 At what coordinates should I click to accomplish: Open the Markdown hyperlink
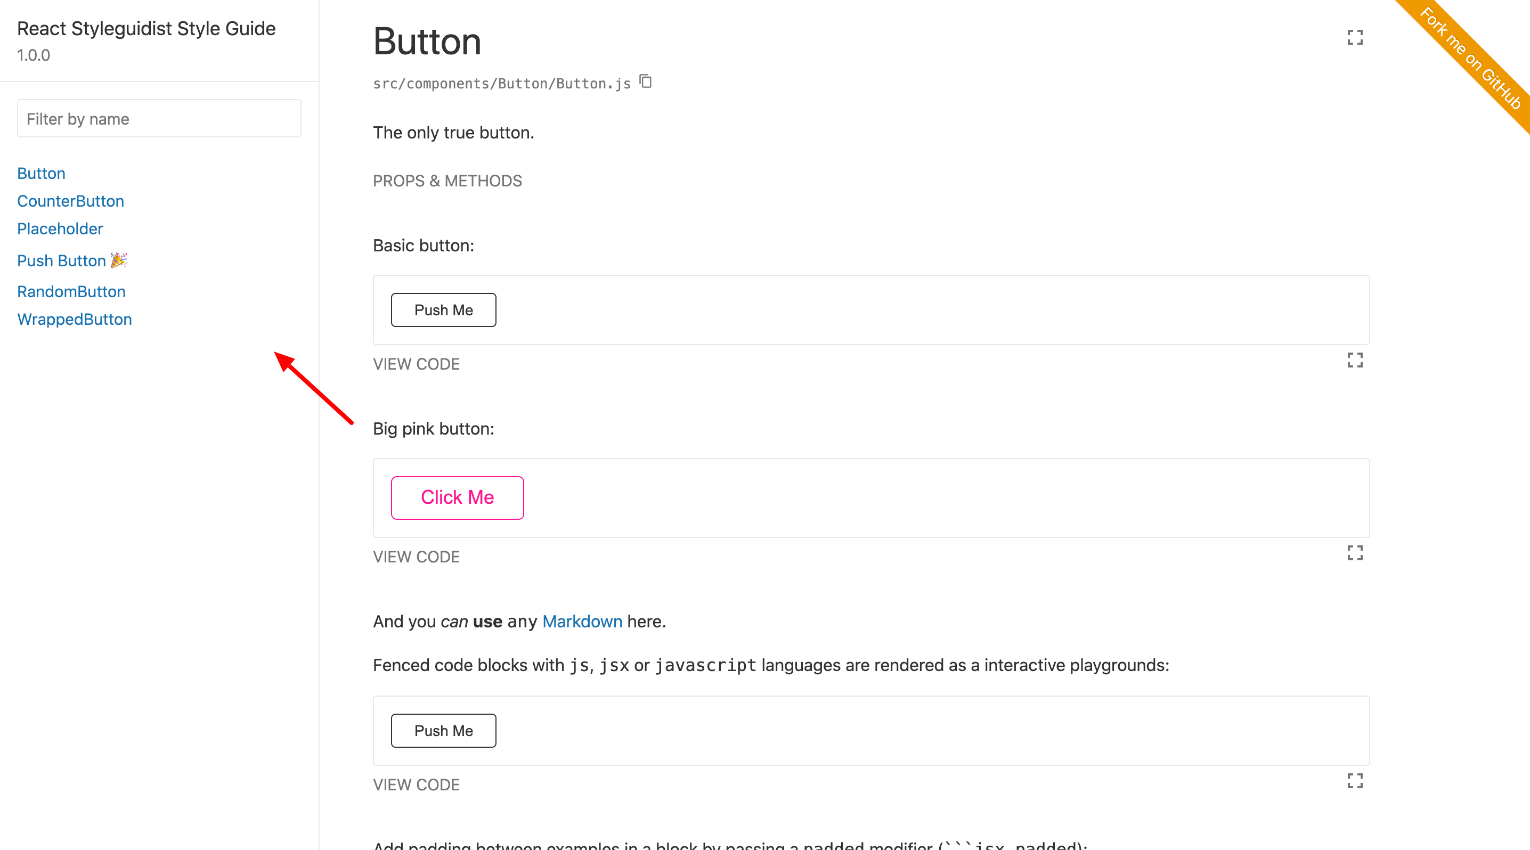pyautogui.click(x=582, y=621)
